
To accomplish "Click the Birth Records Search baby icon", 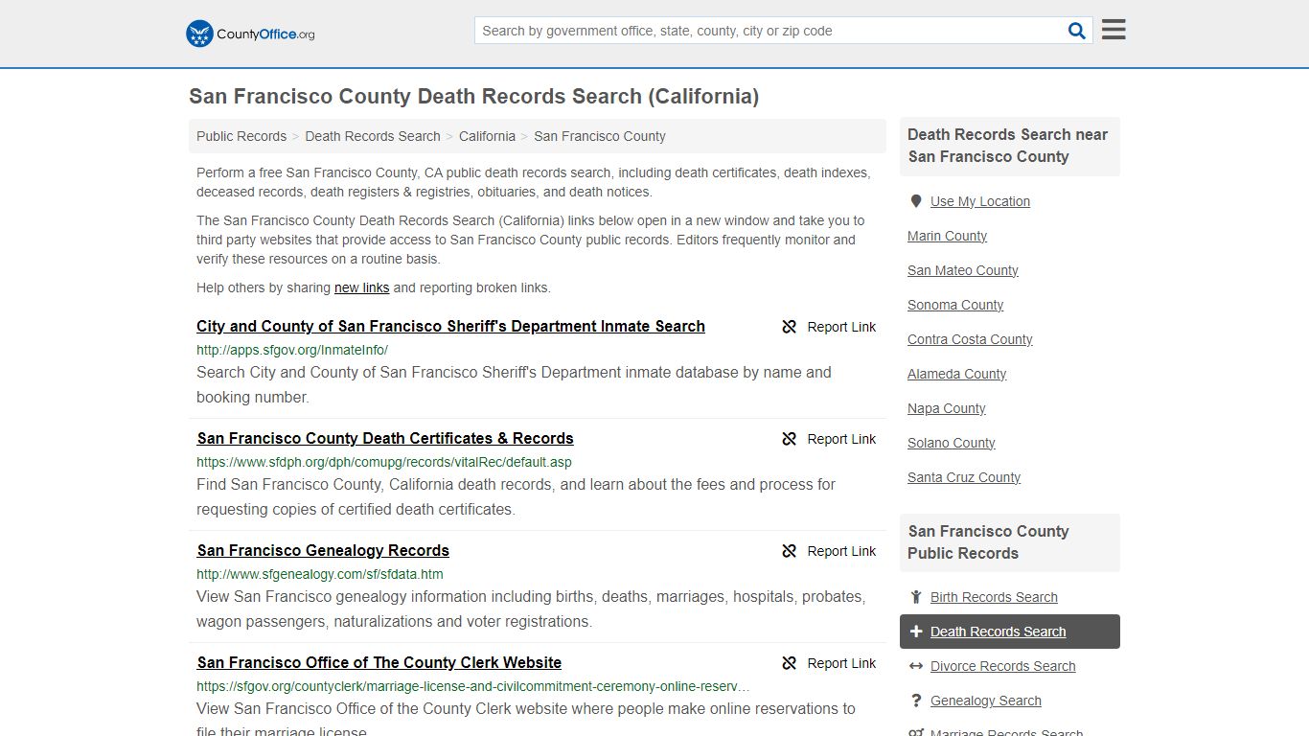I will 916,597.
